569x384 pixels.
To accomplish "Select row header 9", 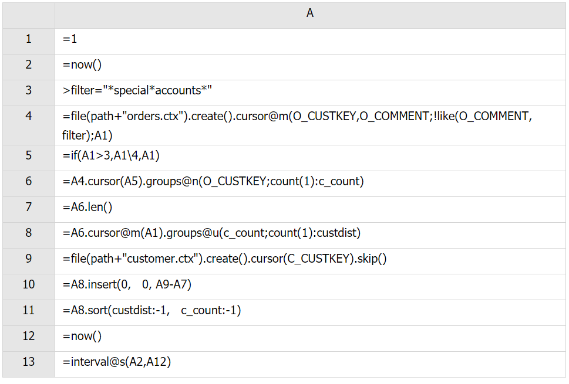I will click(x=29, y=259).
